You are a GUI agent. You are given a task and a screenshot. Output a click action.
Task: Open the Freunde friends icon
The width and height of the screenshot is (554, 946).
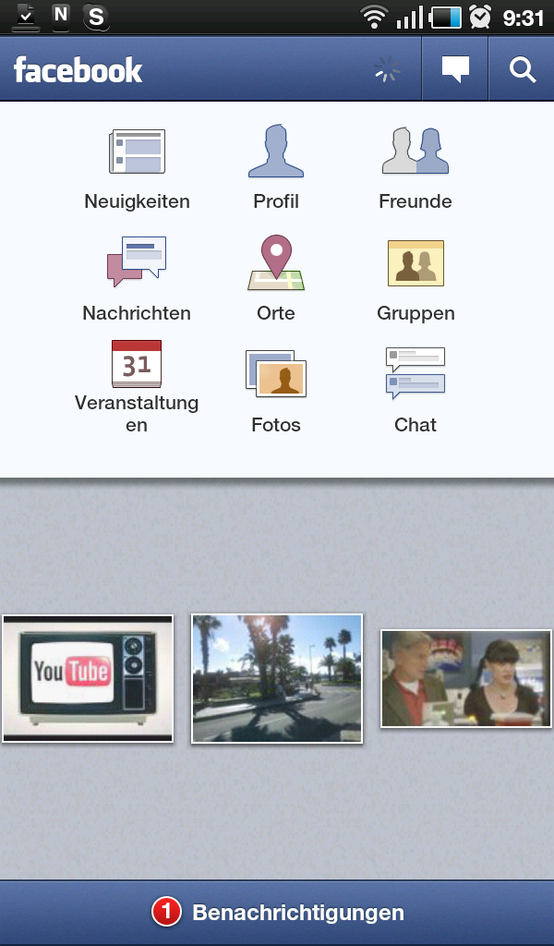[x=415, y=151]
